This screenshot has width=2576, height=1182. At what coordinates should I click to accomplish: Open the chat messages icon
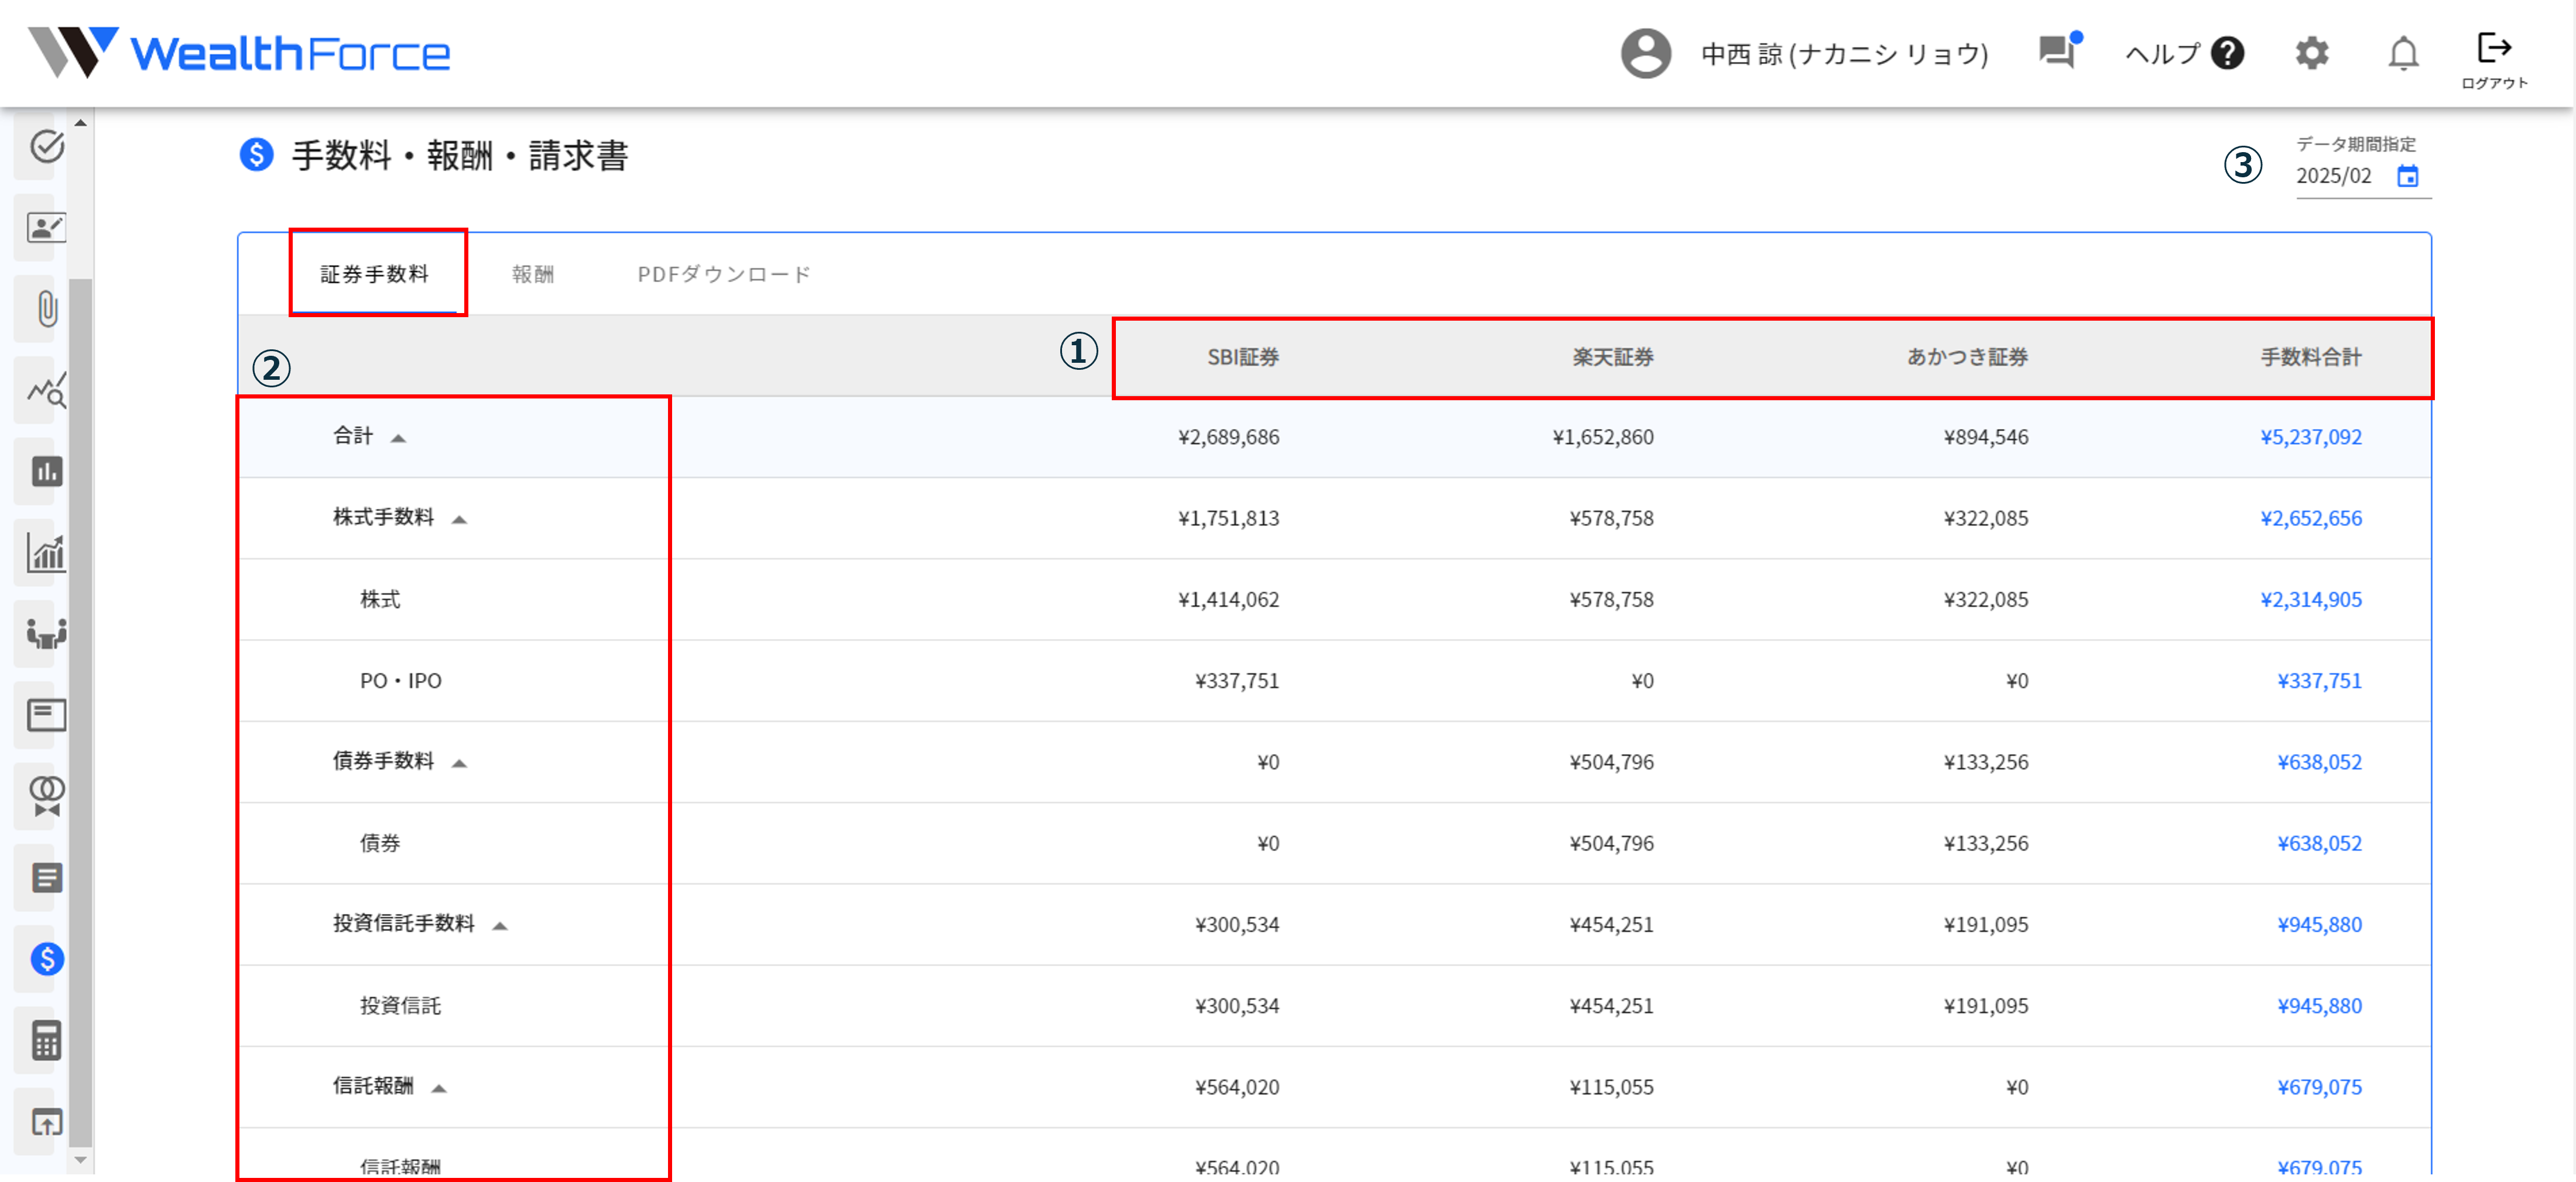coord(2059,50)
